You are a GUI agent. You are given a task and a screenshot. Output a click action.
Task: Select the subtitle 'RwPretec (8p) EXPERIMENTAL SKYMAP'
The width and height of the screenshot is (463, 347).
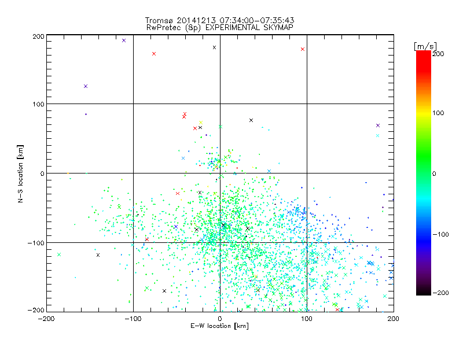coord(220,28)
